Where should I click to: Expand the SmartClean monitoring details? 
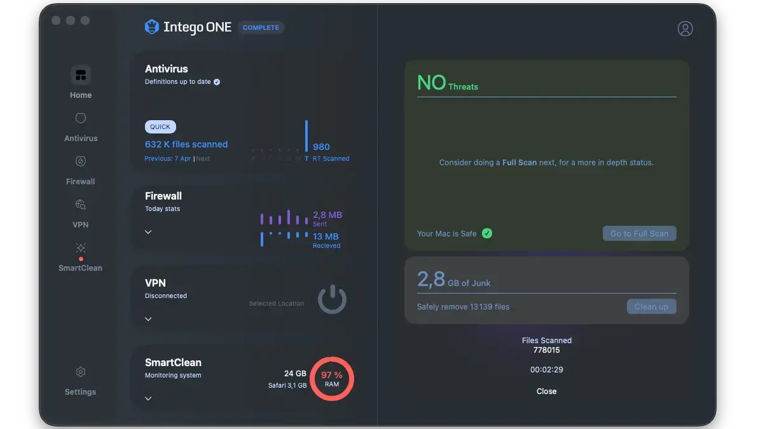coord(148,398)
